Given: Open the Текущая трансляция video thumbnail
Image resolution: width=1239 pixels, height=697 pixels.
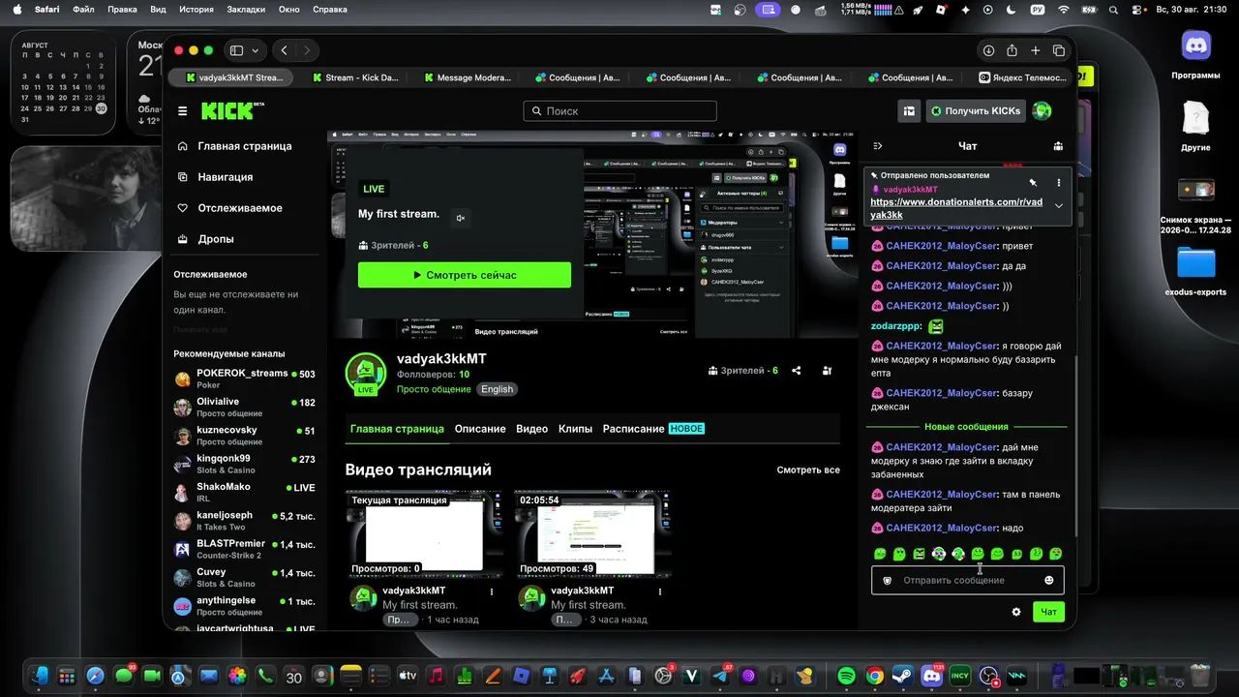Looking at the screenshot, I should tap(424, 533).
